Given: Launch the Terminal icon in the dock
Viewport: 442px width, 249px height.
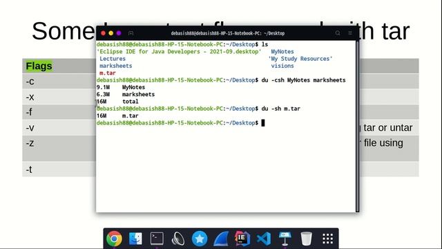Looking at the screenshot, I should 157,239.
